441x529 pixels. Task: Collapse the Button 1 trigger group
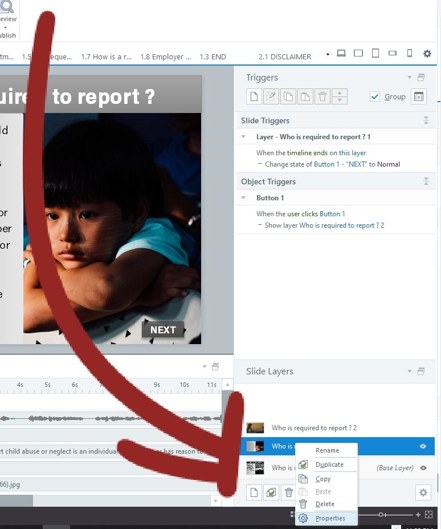coord(244,198)
